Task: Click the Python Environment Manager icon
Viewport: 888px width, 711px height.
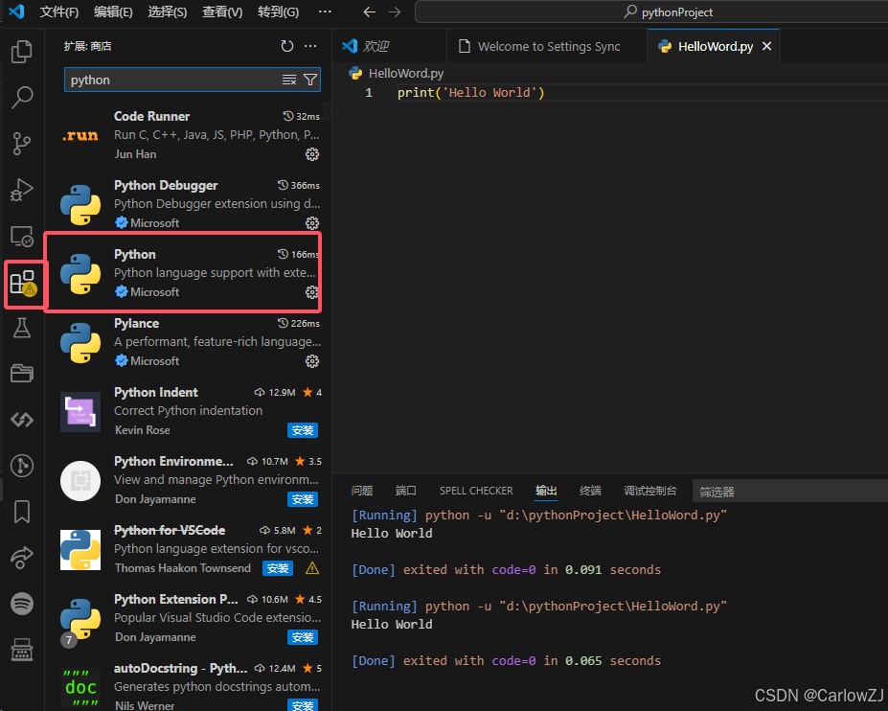Action: [x=80, y=480]
